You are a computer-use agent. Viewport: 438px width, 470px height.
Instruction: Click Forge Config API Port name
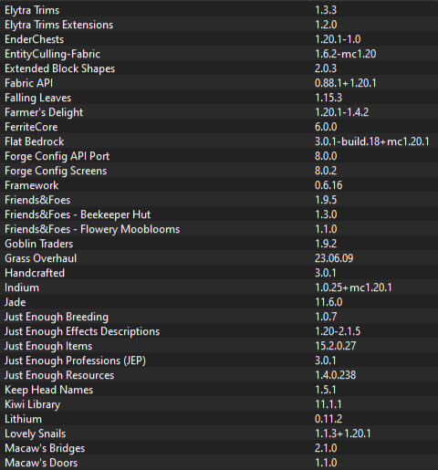57,156
